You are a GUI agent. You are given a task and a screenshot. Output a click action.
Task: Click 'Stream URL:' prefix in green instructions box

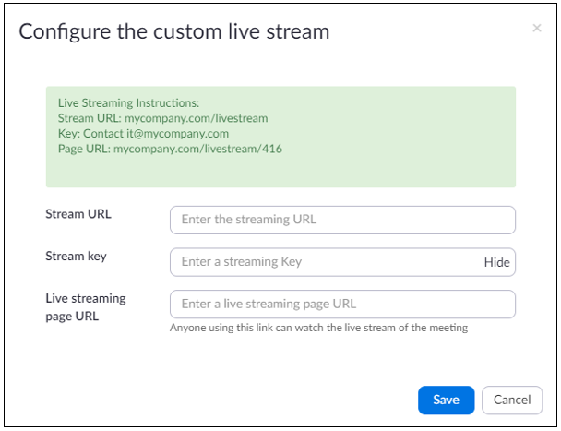pos(90,118)
